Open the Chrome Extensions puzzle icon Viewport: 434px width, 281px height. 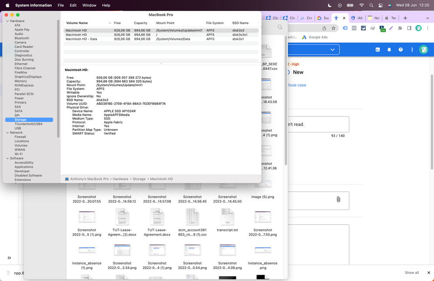point(400,28)
